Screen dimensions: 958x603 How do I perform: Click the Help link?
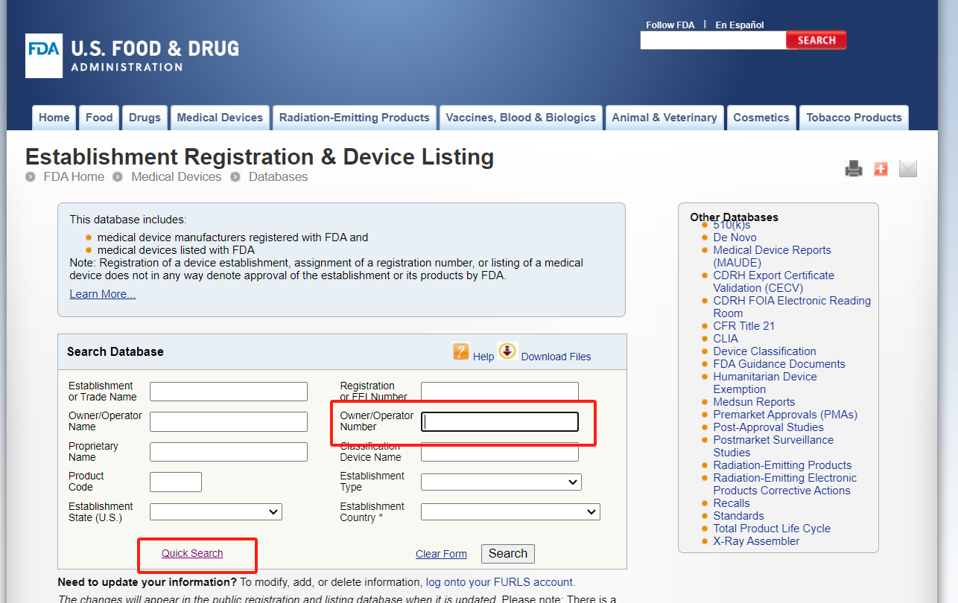(483, 357)
